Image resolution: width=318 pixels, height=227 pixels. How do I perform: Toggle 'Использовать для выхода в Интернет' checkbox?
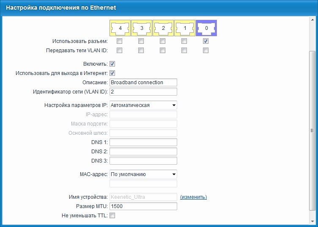point(112,73)
